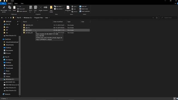Click Cut in the Clipboard group

[19, 6]
